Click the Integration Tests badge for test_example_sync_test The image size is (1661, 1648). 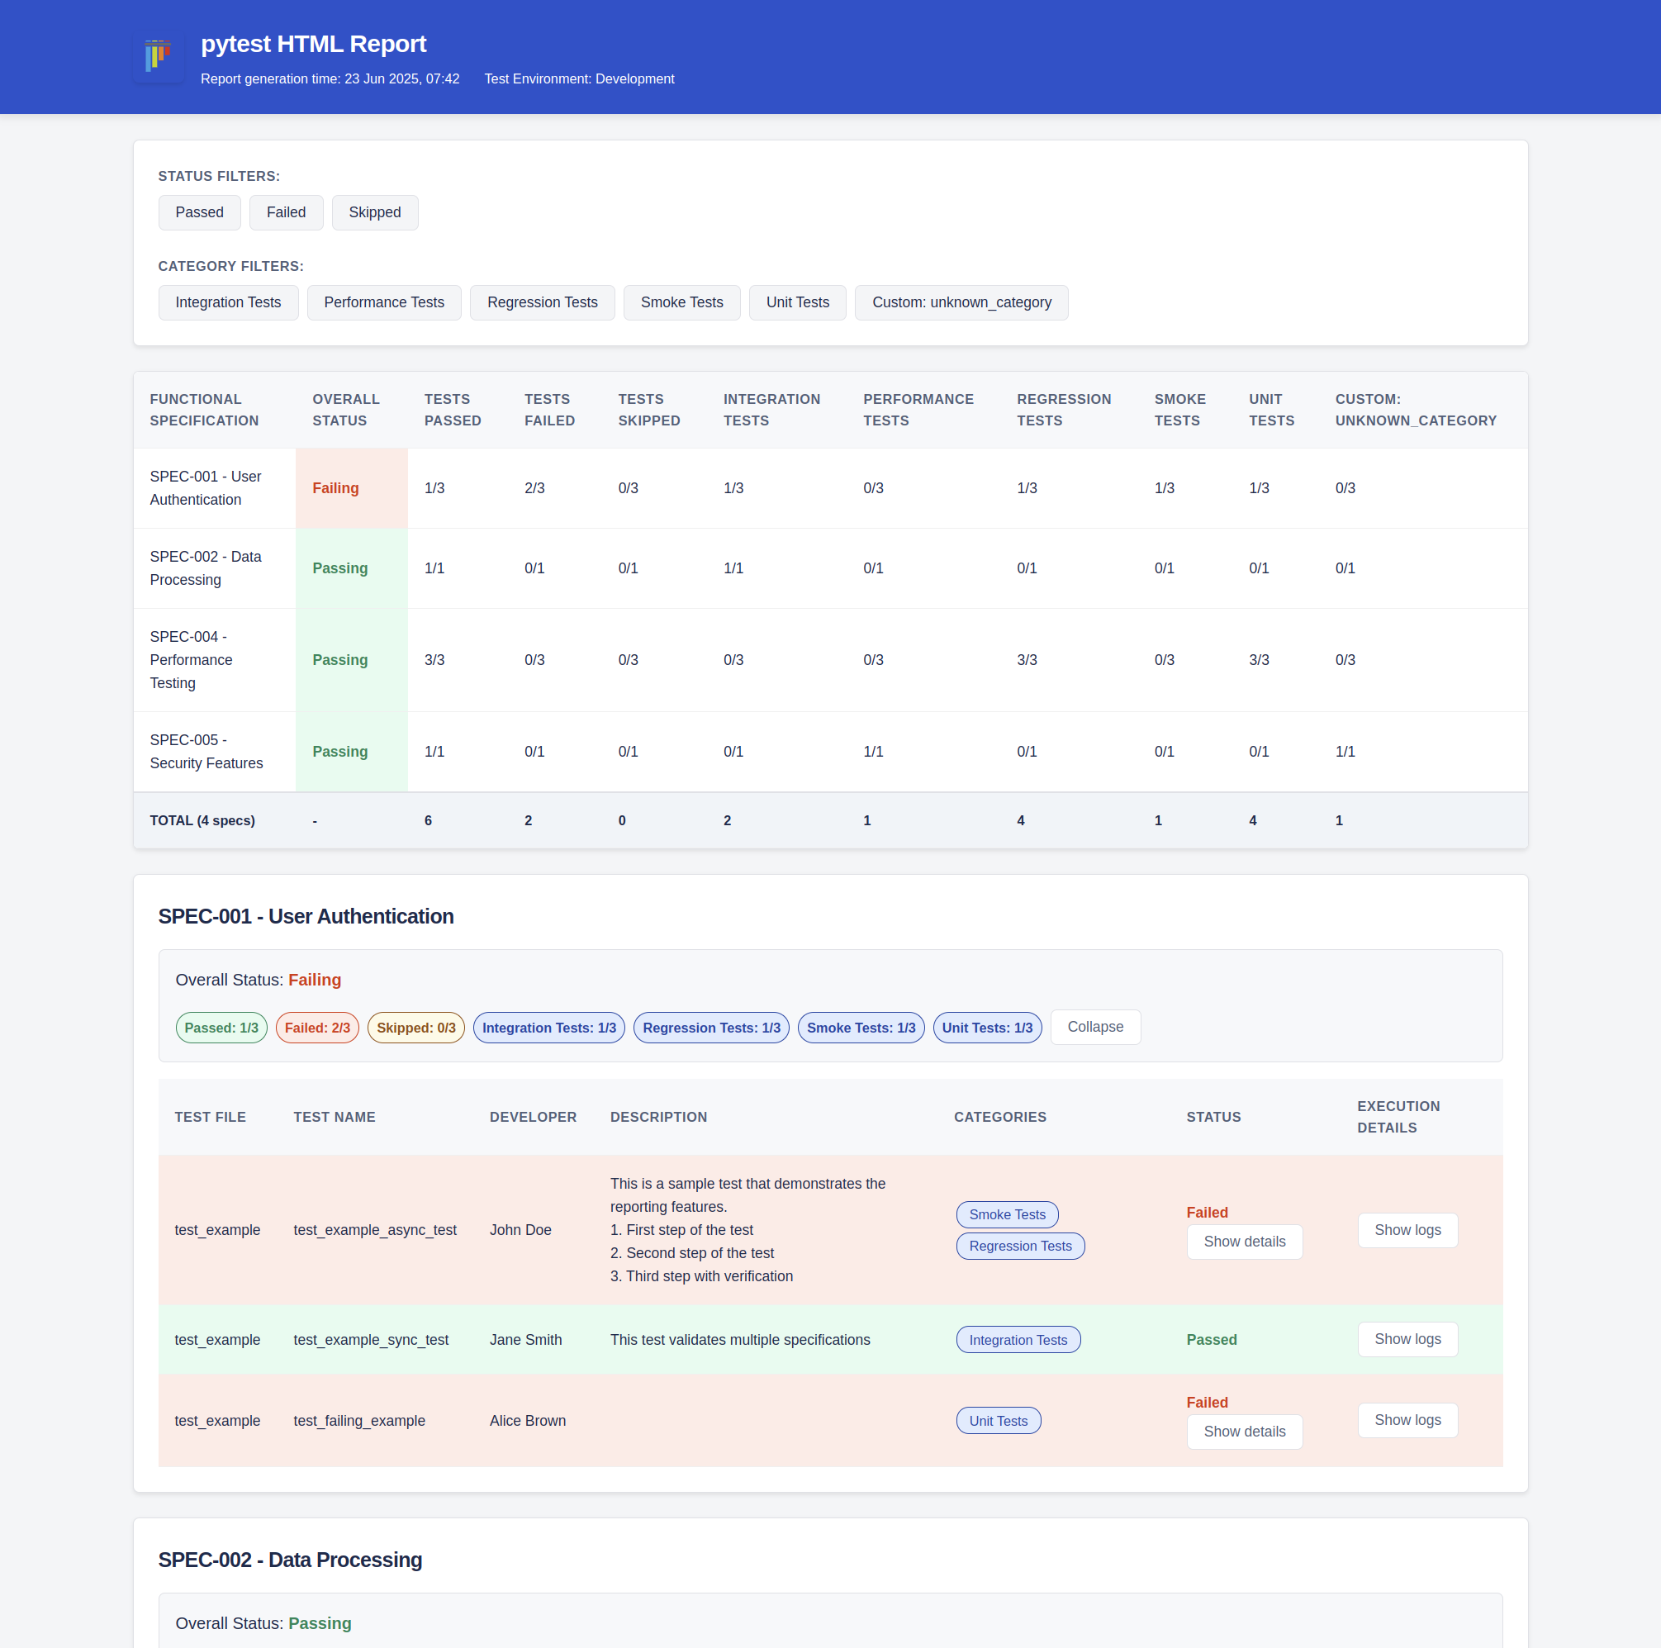tap(1017, 1338)
